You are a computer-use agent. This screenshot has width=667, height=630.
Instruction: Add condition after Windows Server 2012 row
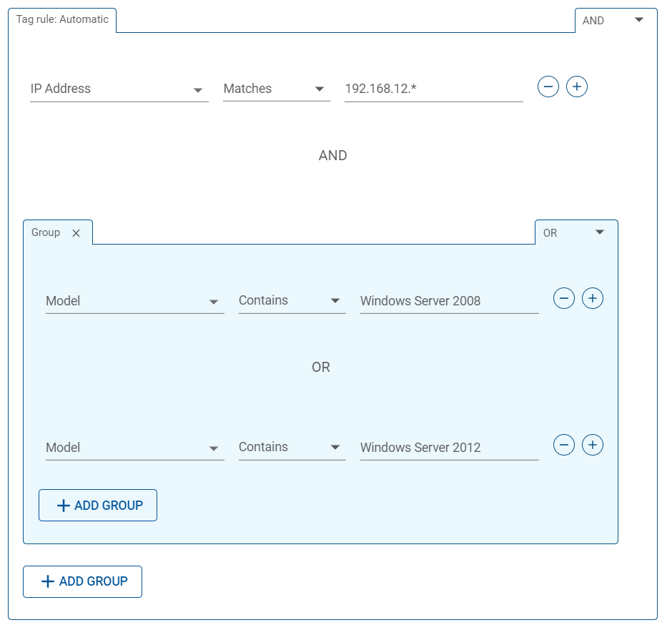click(x=592, y=445)
